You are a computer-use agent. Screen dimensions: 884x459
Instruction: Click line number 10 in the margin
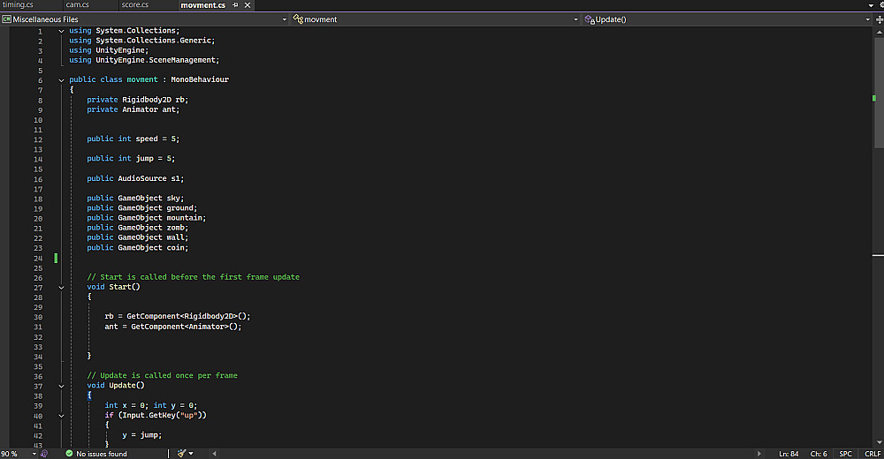(x=38, y=121)
